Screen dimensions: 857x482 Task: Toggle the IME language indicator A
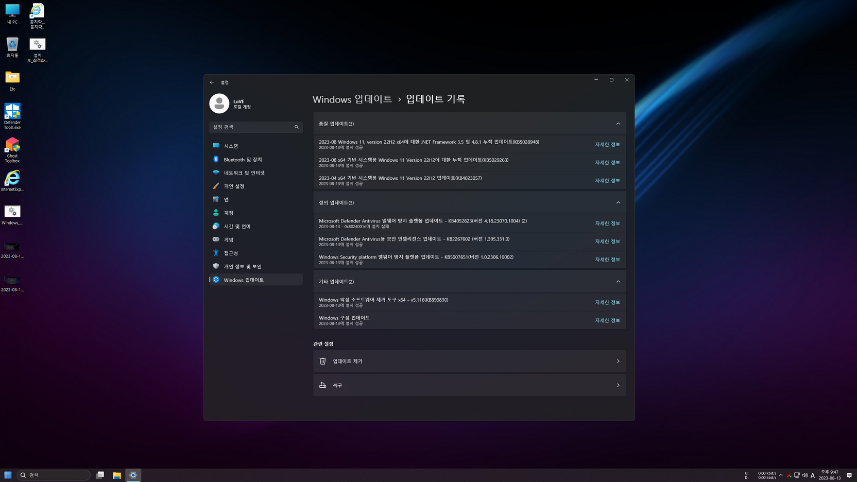coord(813,475)
